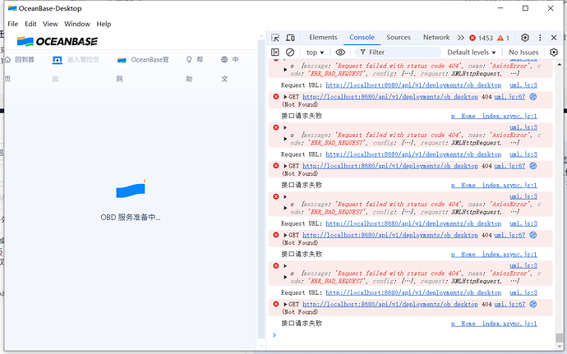Open the Help menu
This screenshot has width=567, height=354.
click(x=104, y=24)
